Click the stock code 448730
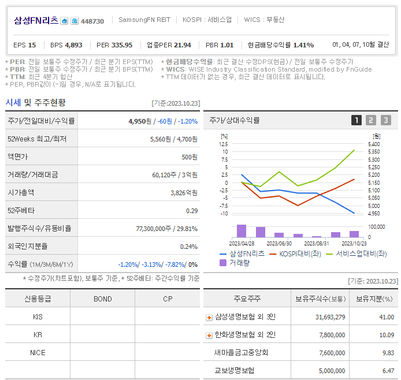The image size is (401, 380). [x=92, y=21]
